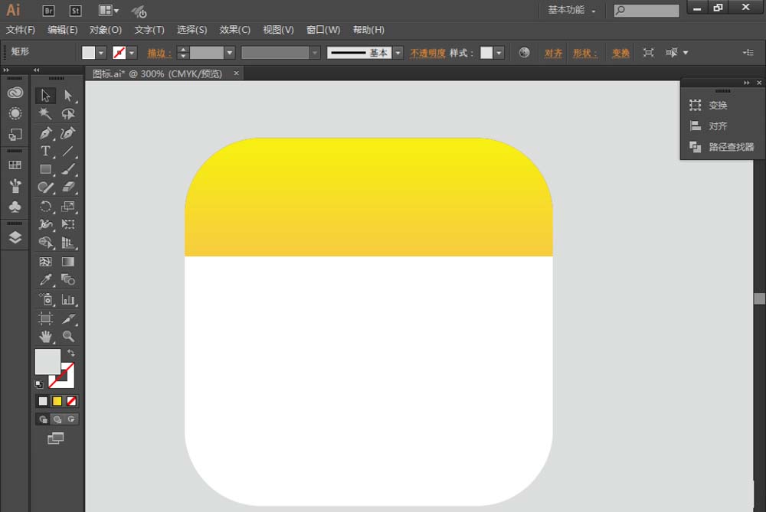Open the Layers panel icon
The width and height of the screenshot is (766, 512).
15,238
